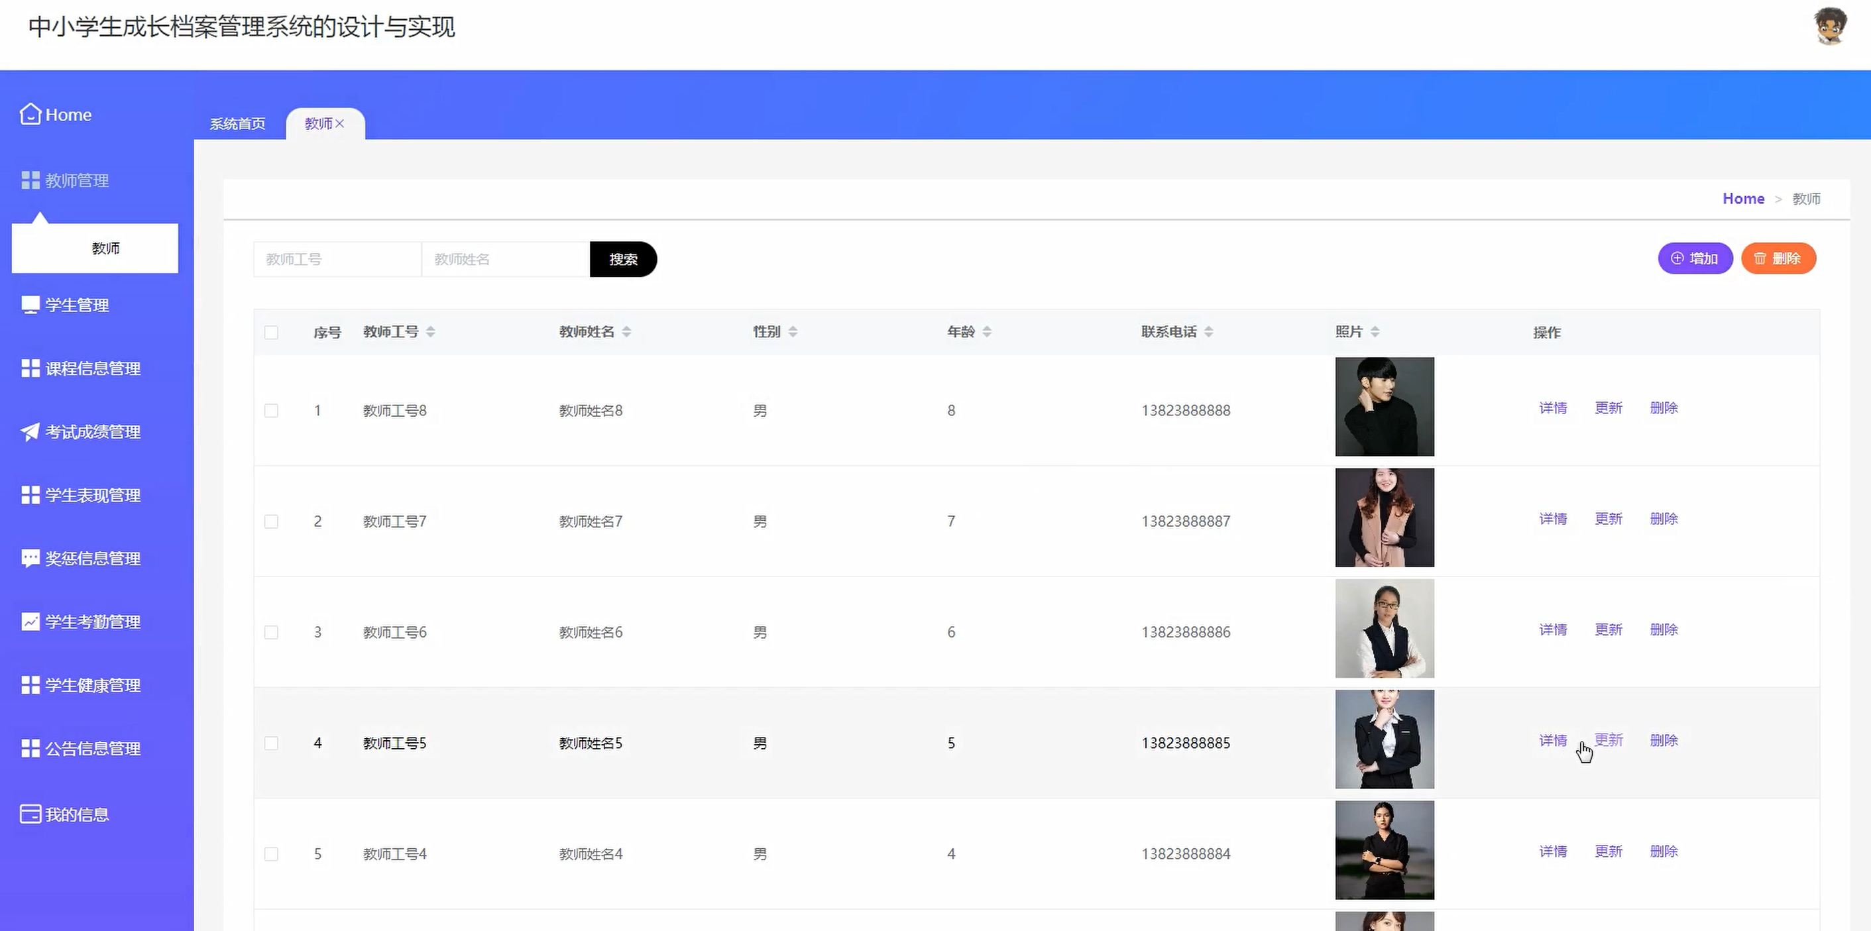Screen dimensions: 1871x931
Task: Open 详情 for 教师姓名7
Action: (1553, 519)
